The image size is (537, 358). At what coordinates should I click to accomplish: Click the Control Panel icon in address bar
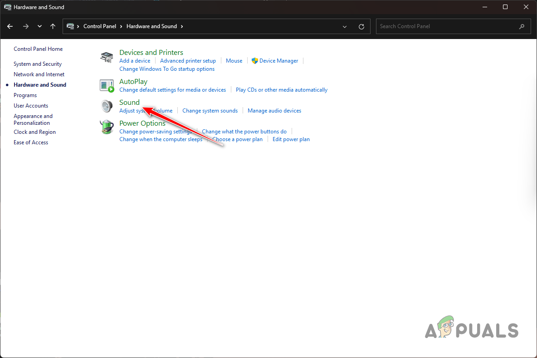pyautogui.click(x=70, y=26)
